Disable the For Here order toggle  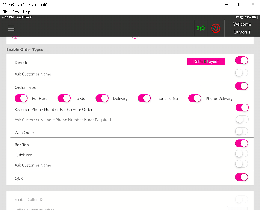21,98
